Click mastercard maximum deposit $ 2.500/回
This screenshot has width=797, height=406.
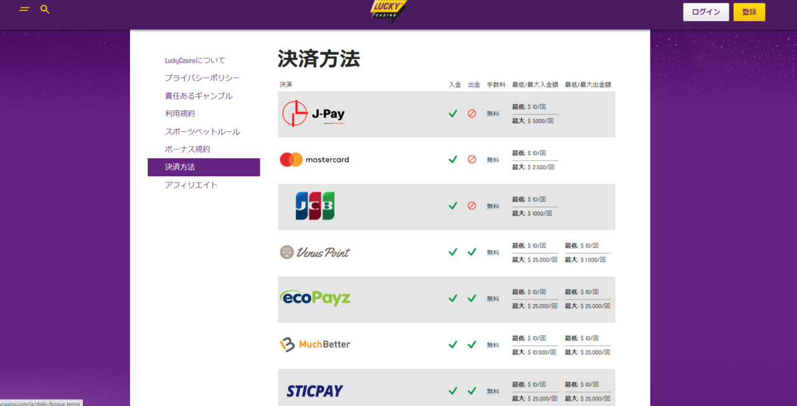[x=533, y=167]
